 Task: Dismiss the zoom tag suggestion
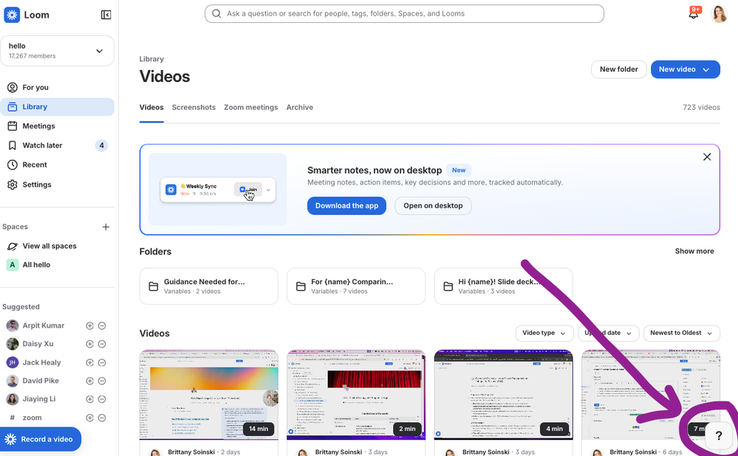[x=102, y=418]
